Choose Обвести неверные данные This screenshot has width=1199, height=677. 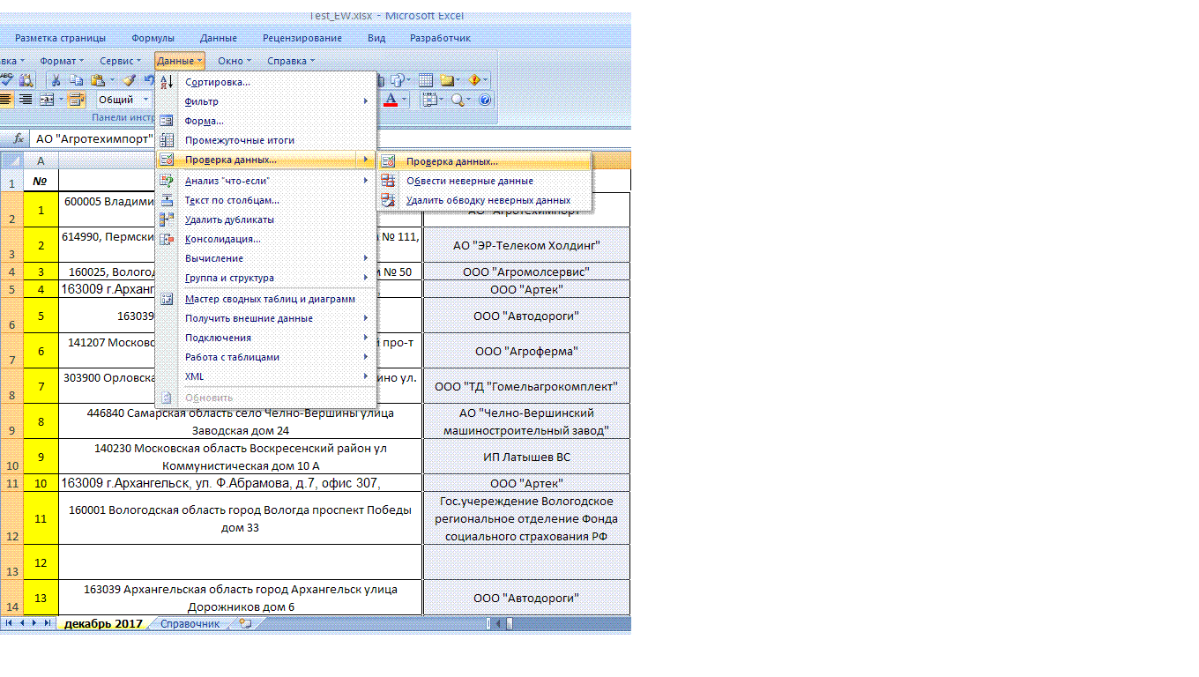pyautogui.click(x=484, y=181)
